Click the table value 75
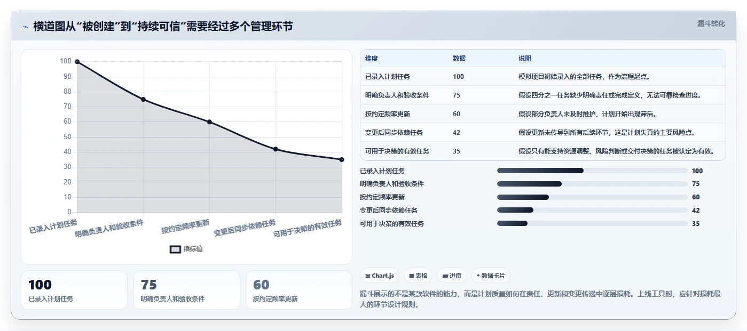The image size is (747, 331). [457, 95]
